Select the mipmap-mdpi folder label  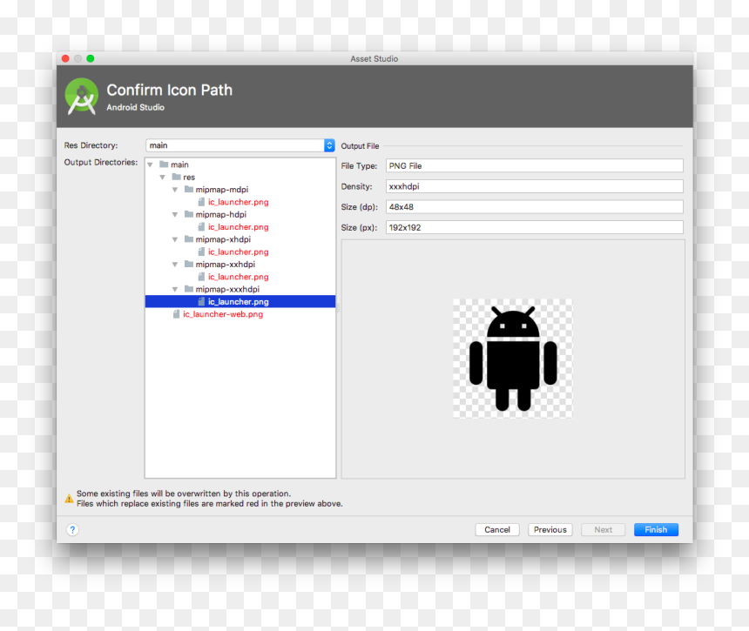click(221, 190)
